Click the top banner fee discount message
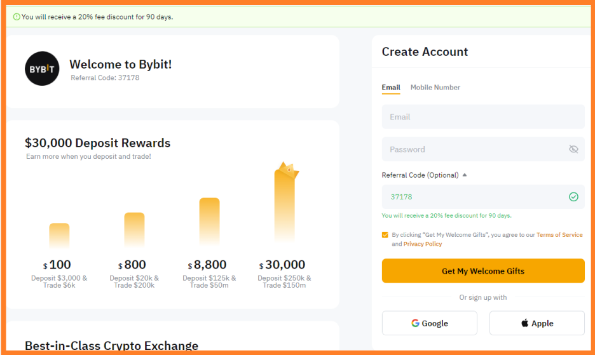 tap(97, 17)
